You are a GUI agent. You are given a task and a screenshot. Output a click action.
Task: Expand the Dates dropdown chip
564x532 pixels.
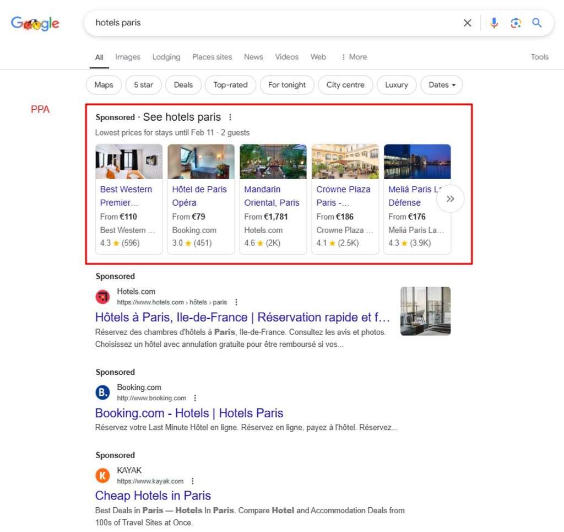coord(442,85)
